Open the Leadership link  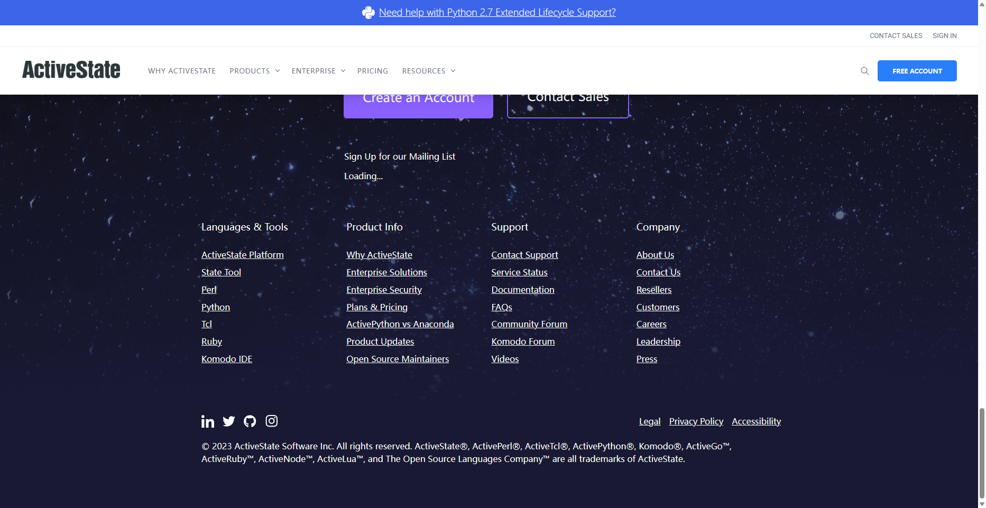point(658,341)
